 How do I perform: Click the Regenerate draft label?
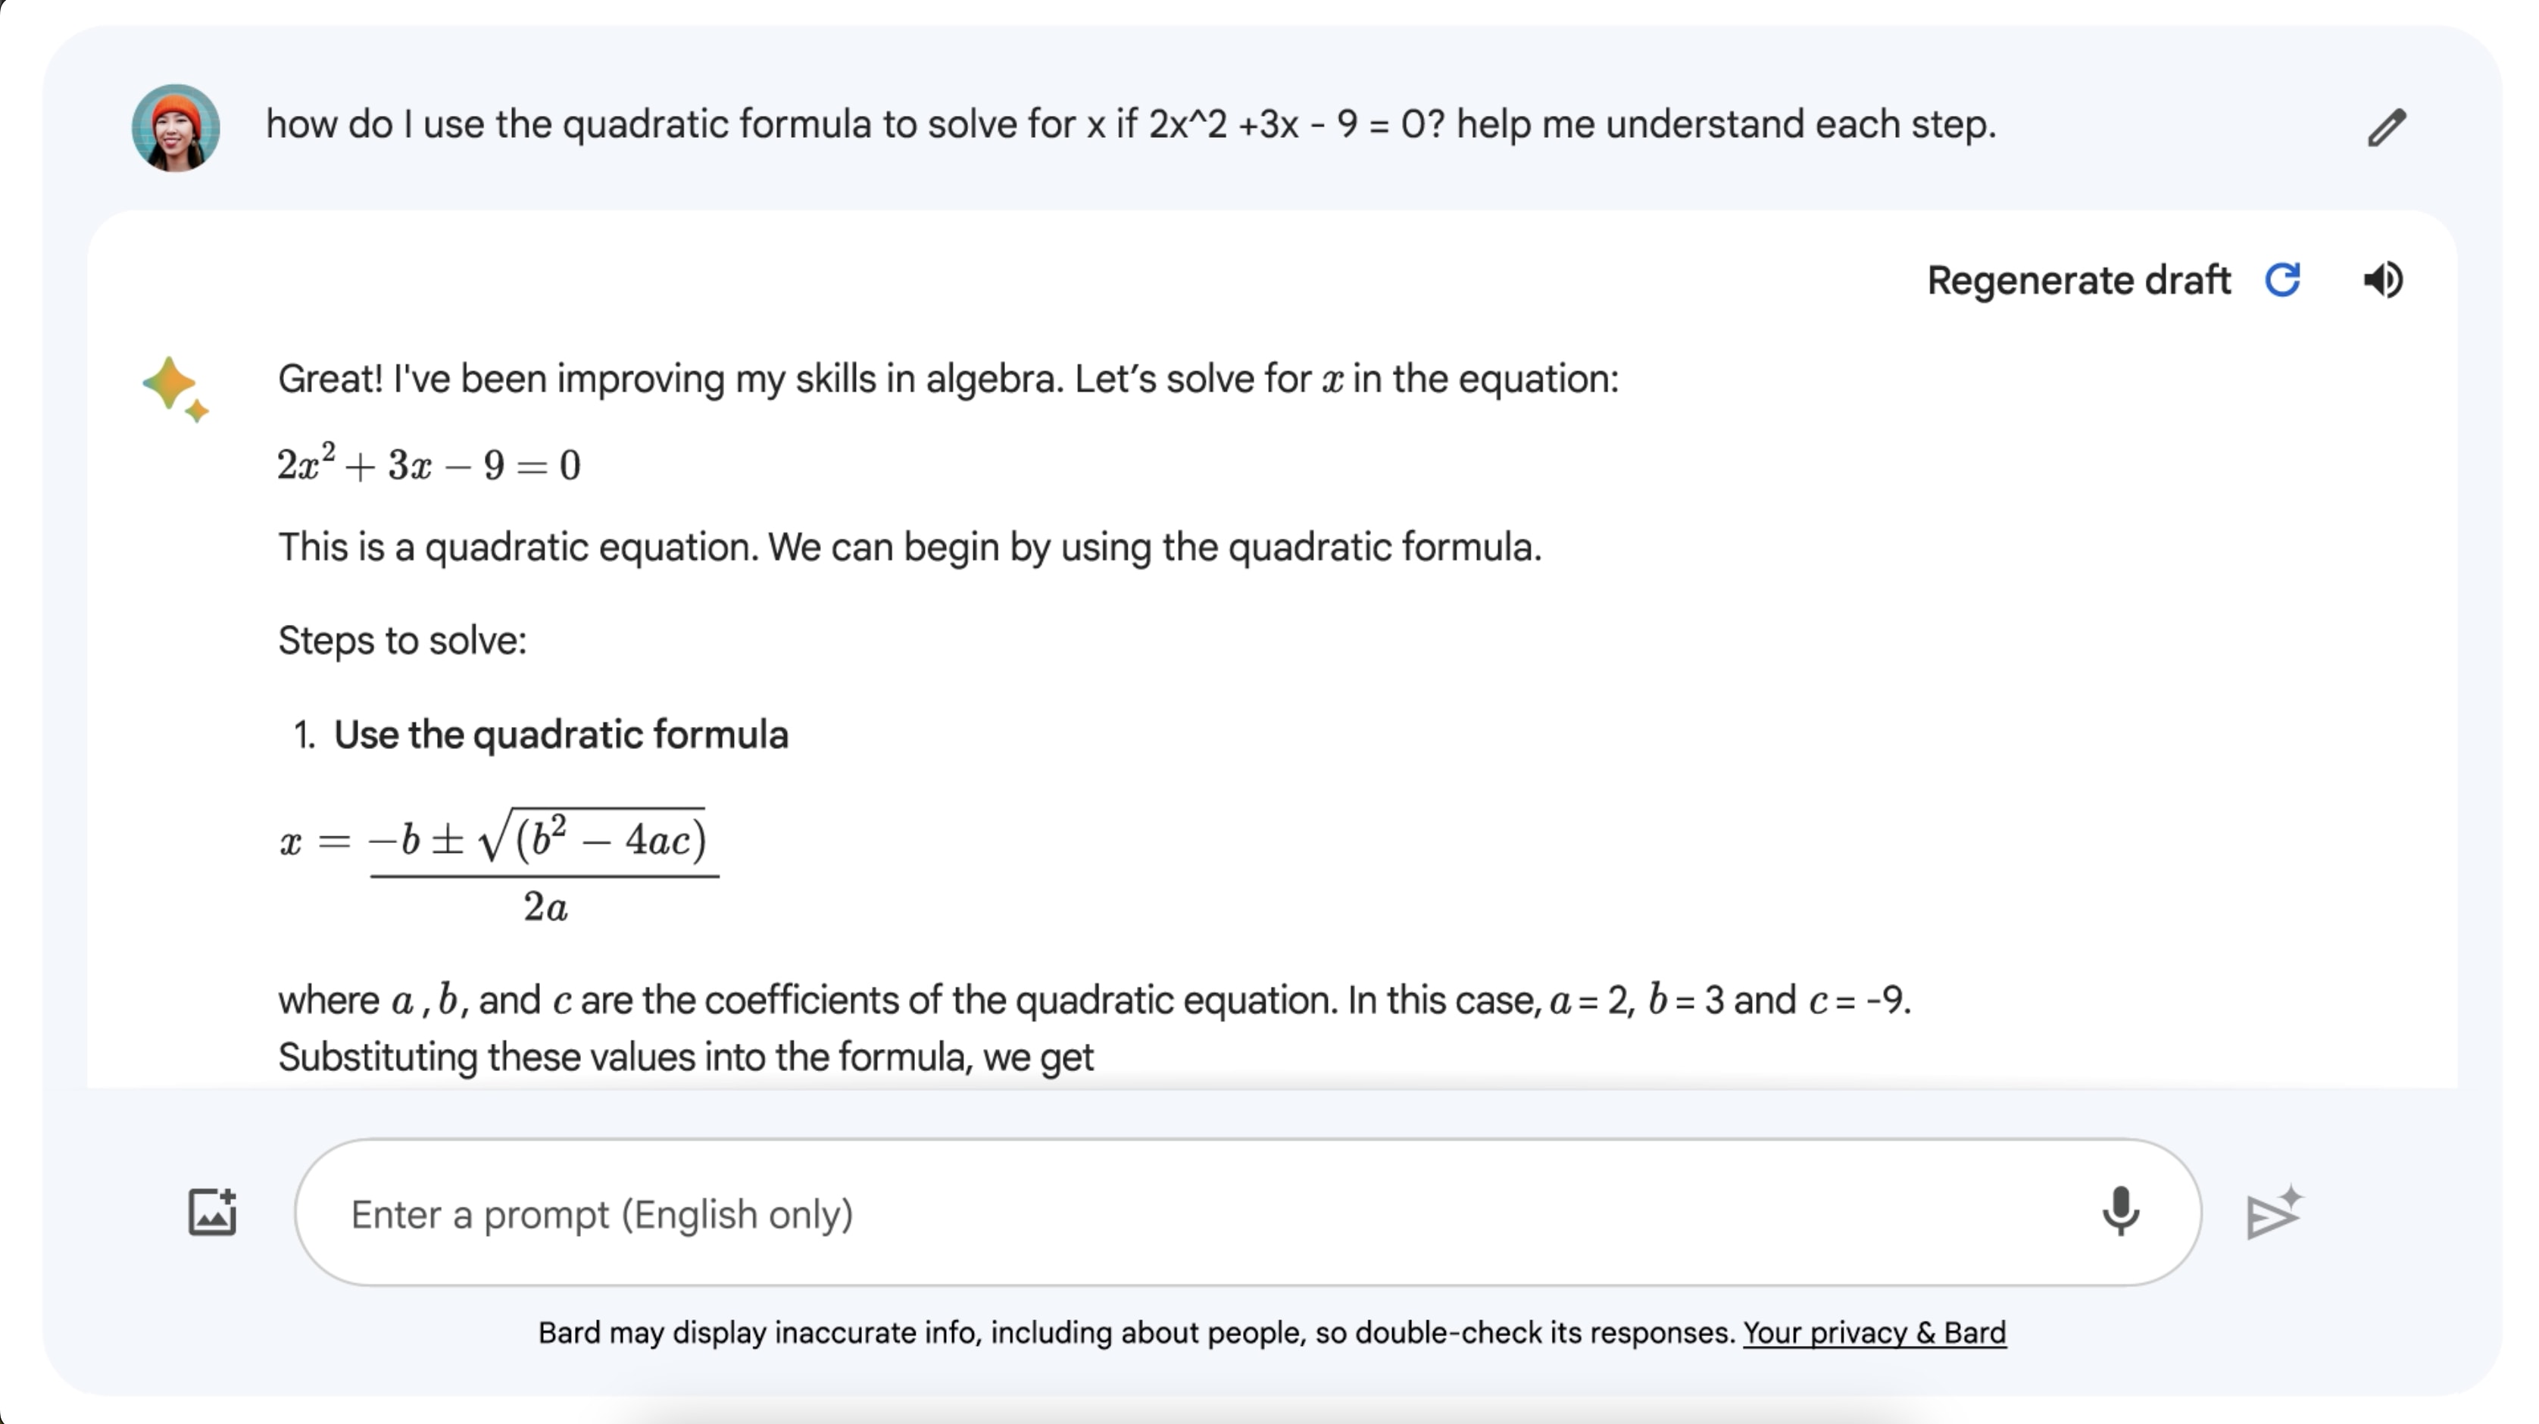click(x=2078, y=281)
